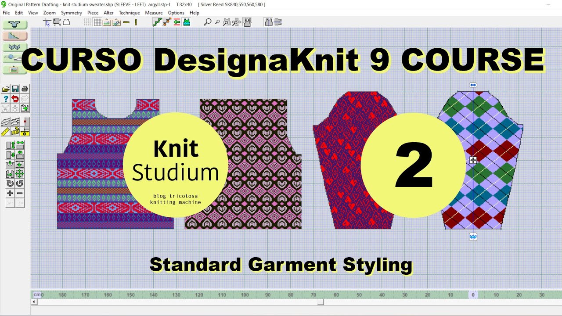Open the Options menu
Image resolution: width=562 pixels, height=316 pixels.
(x=176, y=13)
